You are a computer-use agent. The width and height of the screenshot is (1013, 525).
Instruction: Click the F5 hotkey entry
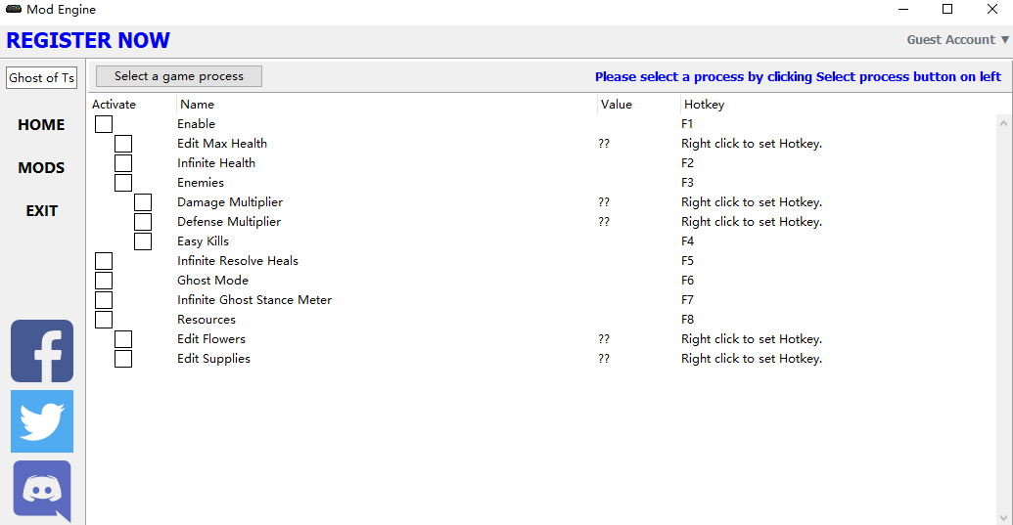(x=687, y=261)
